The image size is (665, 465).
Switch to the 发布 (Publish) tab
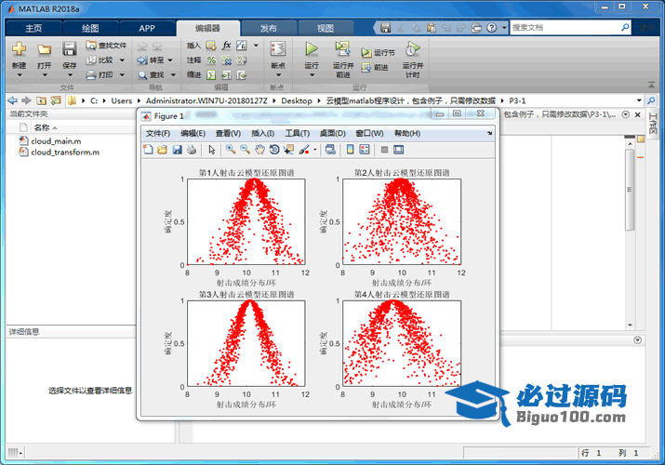pos(269,28)
